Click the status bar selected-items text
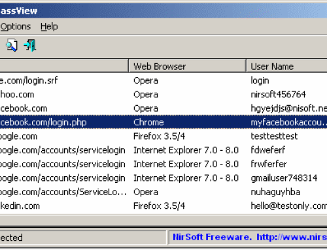 click(11, 238)
